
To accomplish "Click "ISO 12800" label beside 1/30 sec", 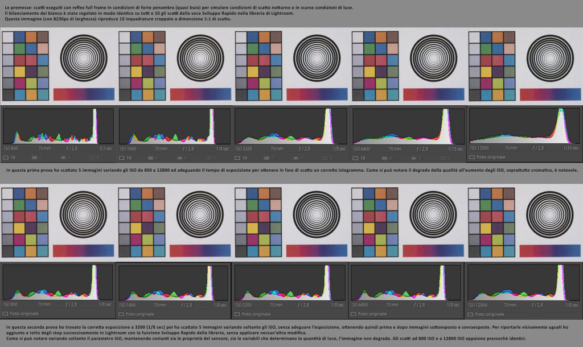I will coord(479,148).
